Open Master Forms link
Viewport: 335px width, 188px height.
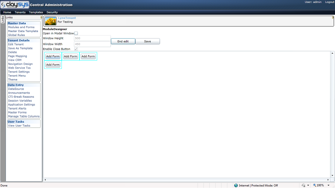17,112
